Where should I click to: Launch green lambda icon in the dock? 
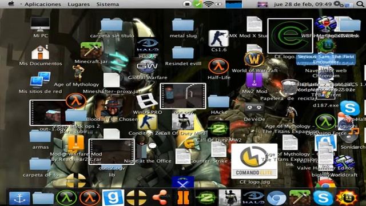pos(66,198)
